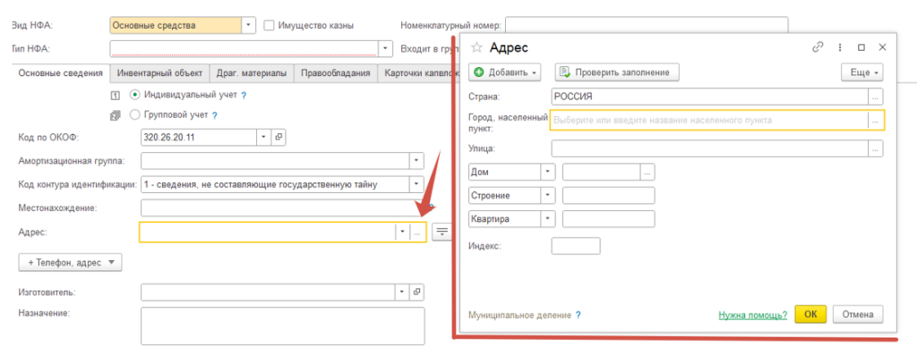Click the Добавить button in Адрес dialog
Viewport: 917px width, 347px height.
[505, 72]
